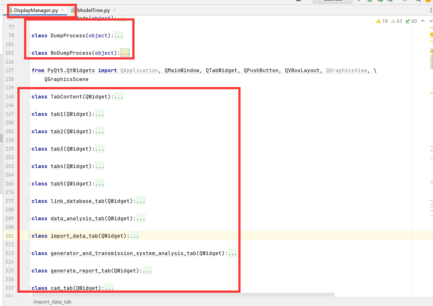Expand class tab5 fold marker
The width and height of the screenshot is (433, 306).
pyautogui.click(x=29, y=184)
